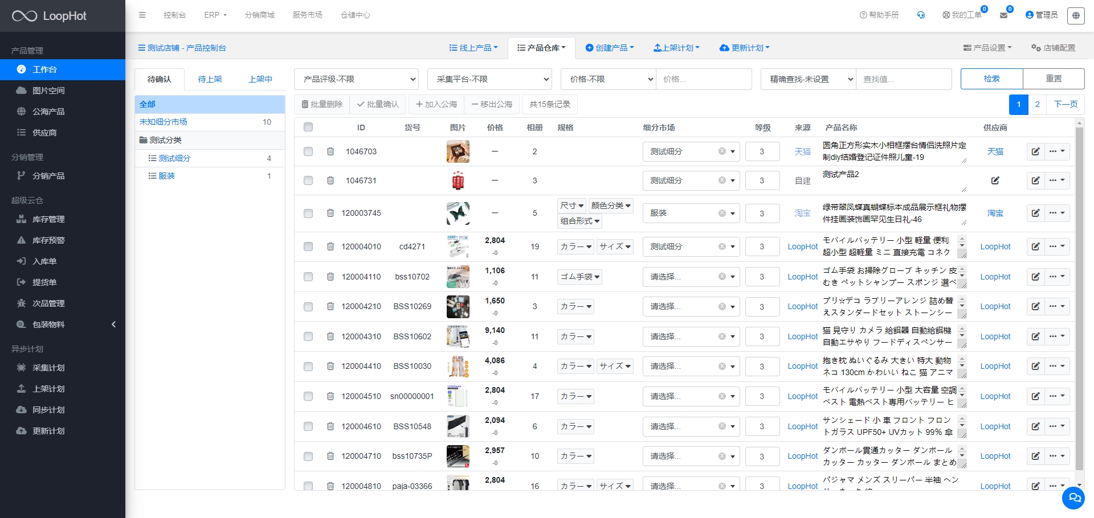Switch to the 待上架 tab
This screenshot has height=518, width=1094.
(210, 79)
